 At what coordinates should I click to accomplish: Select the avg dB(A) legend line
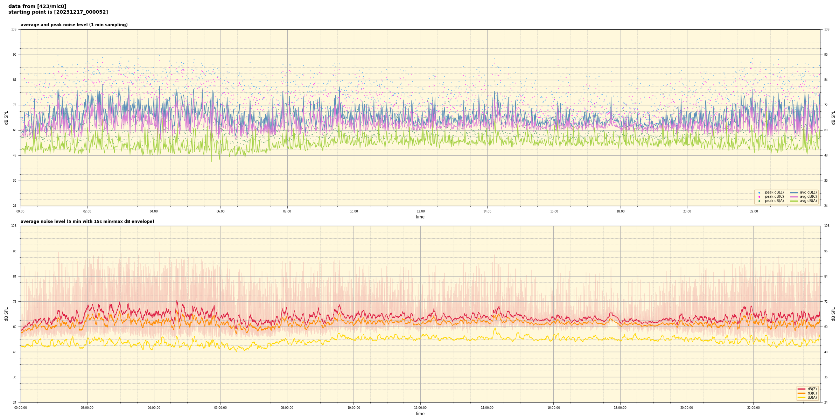pos(794,201)
